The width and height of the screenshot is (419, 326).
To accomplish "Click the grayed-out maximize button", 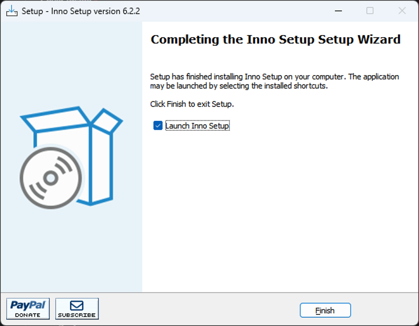I will pos(370,11).
